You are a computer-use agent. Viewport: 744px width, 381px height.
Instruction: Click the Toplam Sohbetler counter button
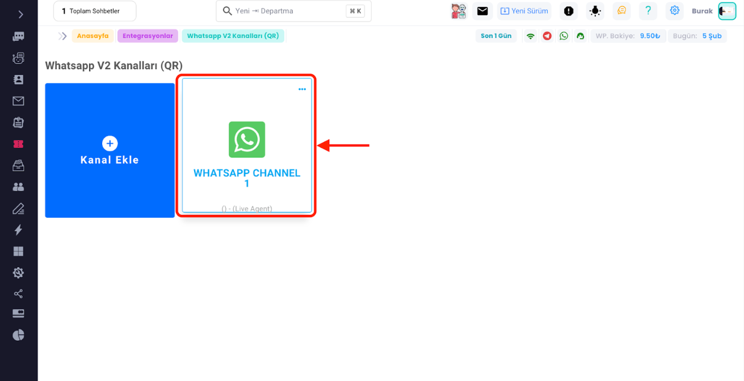pyautogui.click(x=95, y=11)
